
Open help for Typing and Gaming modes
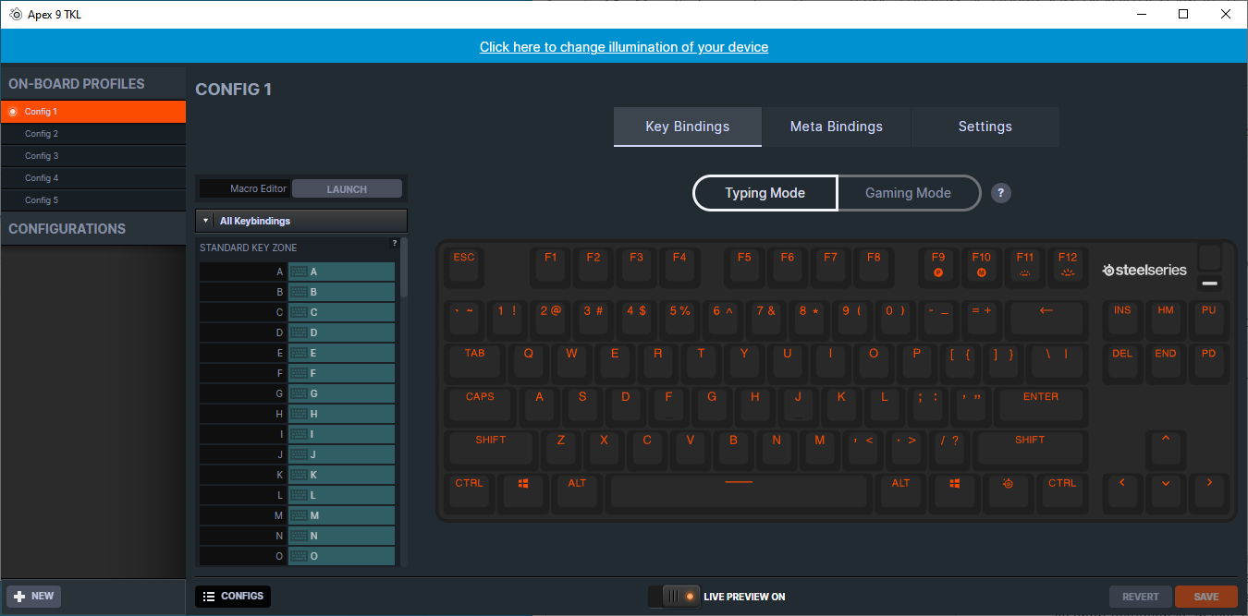coord(1000,193)
